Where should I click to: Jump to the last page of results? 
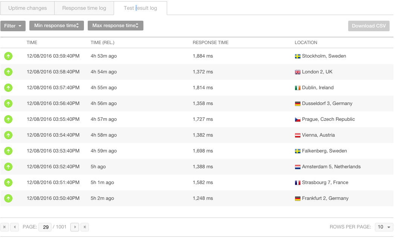(x=84, y=227)
